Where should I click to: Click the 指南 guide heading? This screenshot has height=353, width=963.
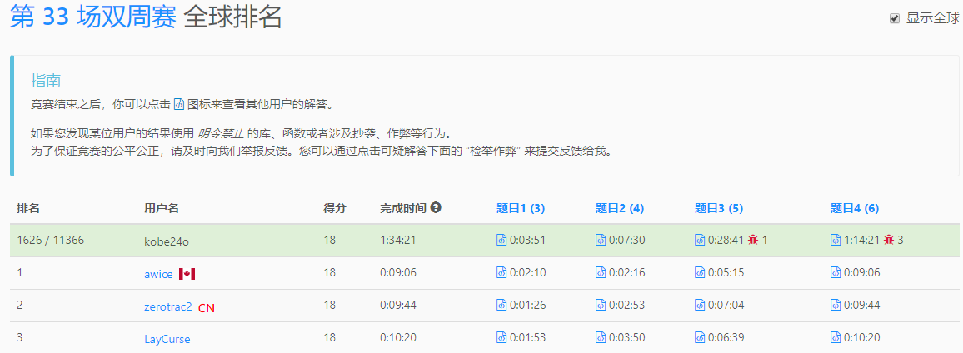46,81
